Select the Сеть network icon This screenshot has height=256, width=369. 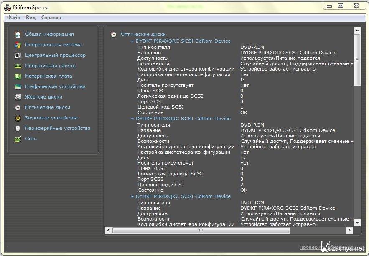coord(18,139)
